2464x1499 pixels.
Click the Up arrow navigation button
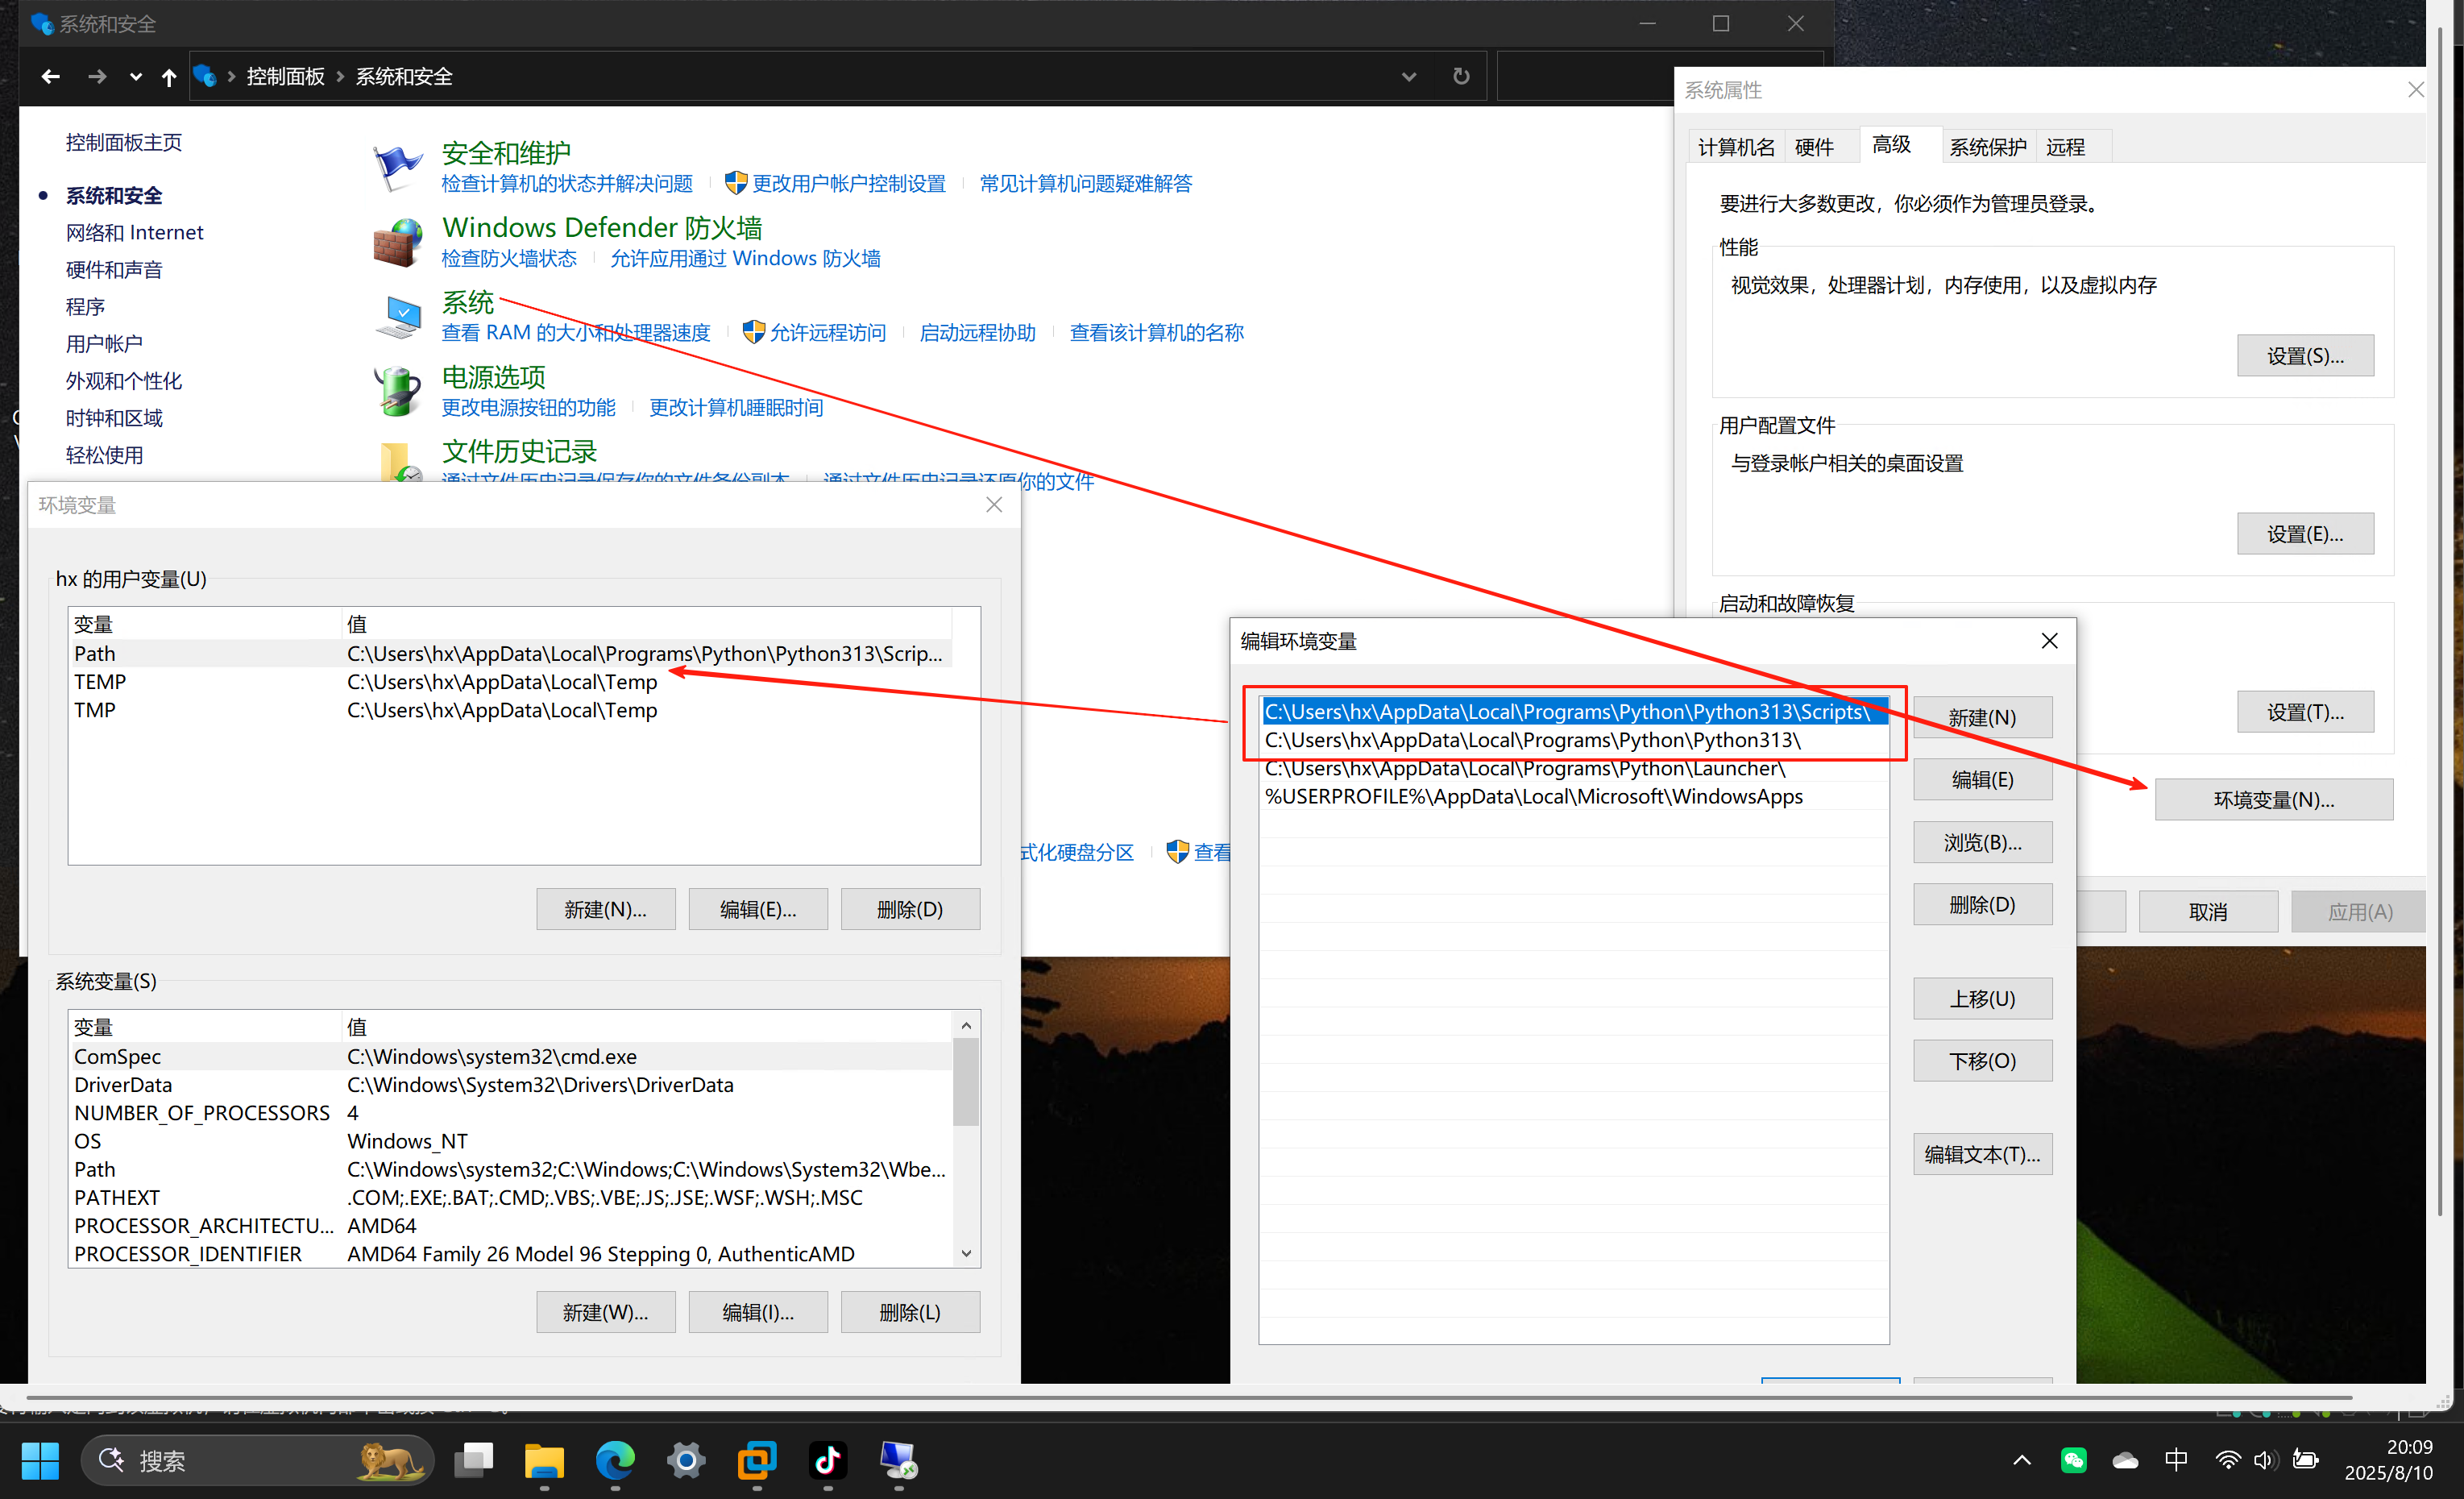point(169,77)
